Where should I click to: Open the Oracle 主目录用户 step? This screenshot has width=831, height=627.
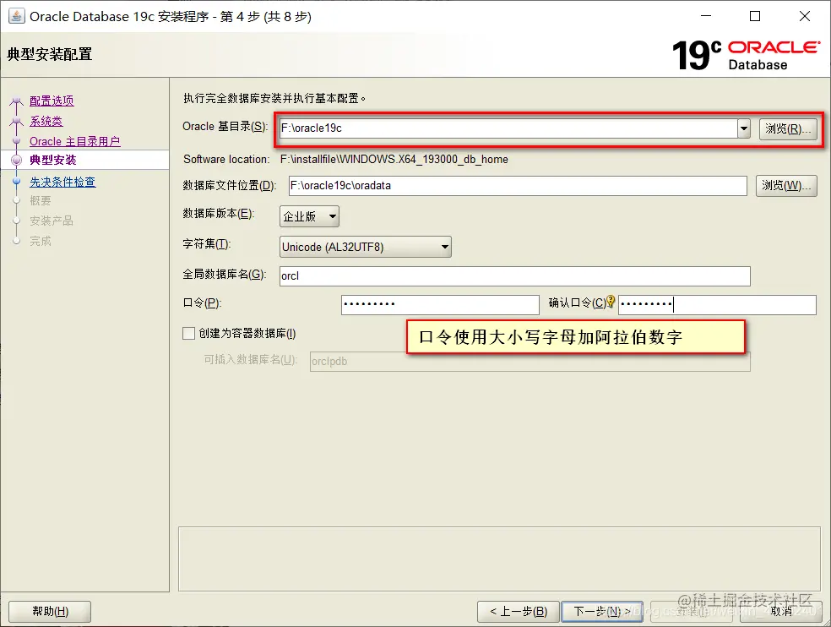coord(74,142)
